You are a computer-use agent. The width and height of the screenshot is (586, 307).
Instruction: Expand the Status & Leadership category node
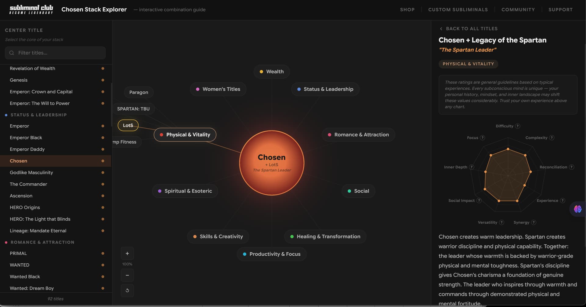(x=325, y=89)
